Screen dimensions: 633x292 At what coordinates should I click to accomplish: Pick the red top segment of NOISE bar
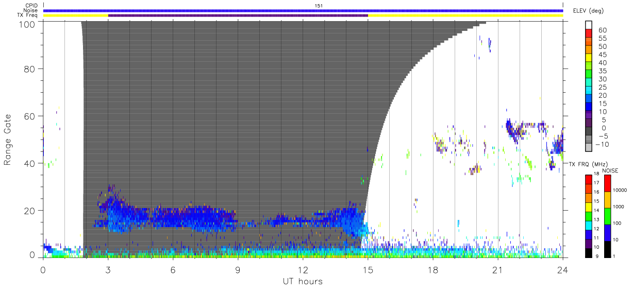(x=608, y=183)
